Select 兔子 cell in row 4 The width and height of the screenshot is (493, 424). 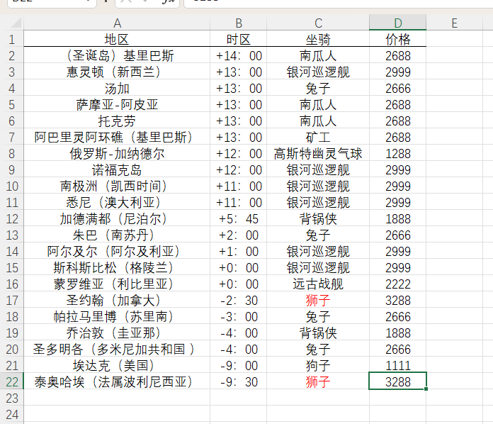coord(318,89)
